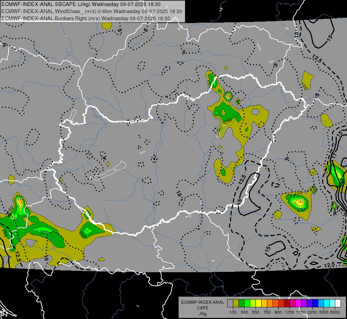This screenshot has width=347, height=319.
Task: Click the legend title ECMWF-INDEX-ANAL
Action: [202, 302]
